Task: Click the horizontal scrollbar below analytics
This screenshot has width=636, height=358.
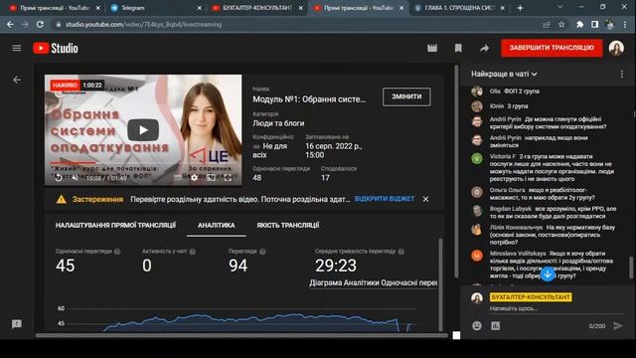Action: [241, 335]
